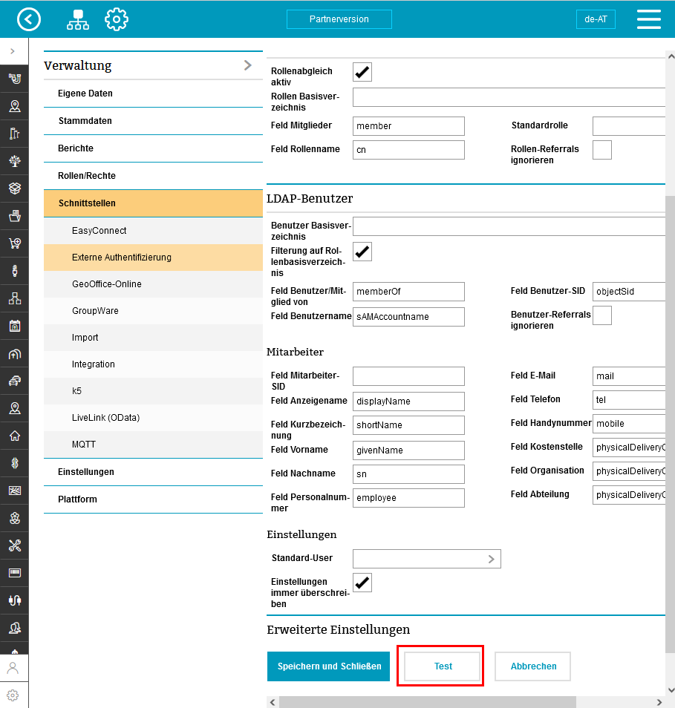Open the road dollar-like icon
This screenshot has width=675, height=708.
click(x=15, y=463)
